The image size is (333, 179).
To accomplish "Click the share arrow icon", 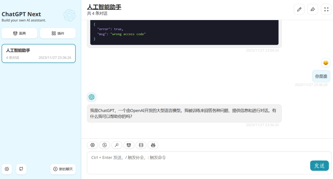I will click(x=313, y=9).
